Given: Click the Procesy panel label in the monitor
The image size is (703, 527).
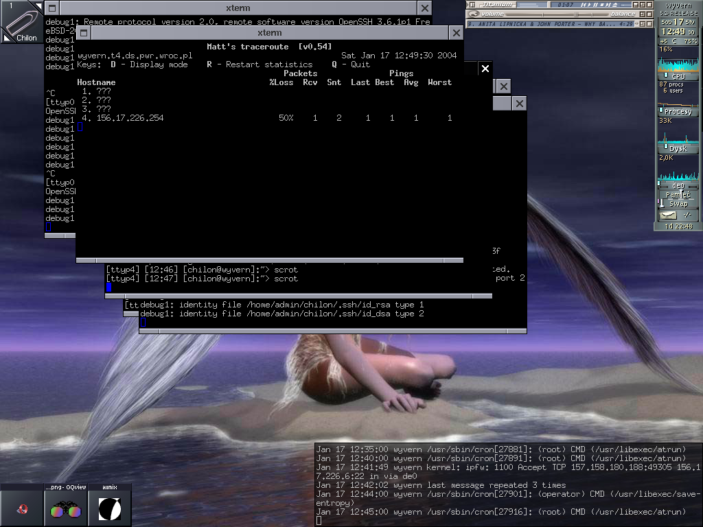Looking at the screenshot, I should (x=678, y=111).
